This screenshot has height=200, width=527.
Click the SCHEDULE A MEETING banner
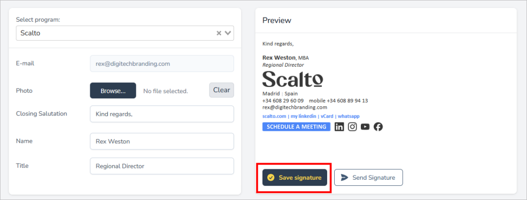pyautogui.click(x=296, y=127)
